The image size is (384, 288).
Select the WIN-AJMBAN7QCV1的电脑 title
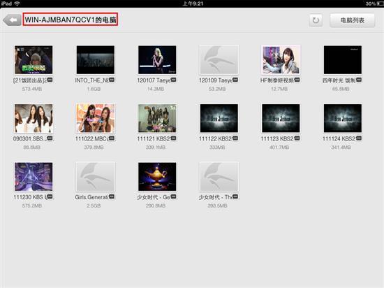pos(71,20)
